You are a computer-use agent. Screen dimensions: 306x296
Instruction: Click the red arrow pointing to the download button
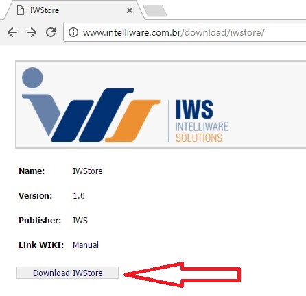(x=183, y=275)
